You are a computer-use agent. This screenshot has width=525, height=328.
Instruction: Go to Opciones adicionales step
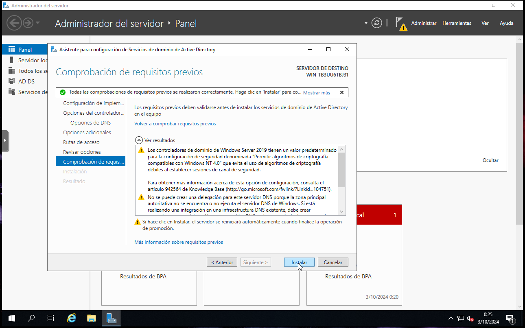[x=87, y=133]
